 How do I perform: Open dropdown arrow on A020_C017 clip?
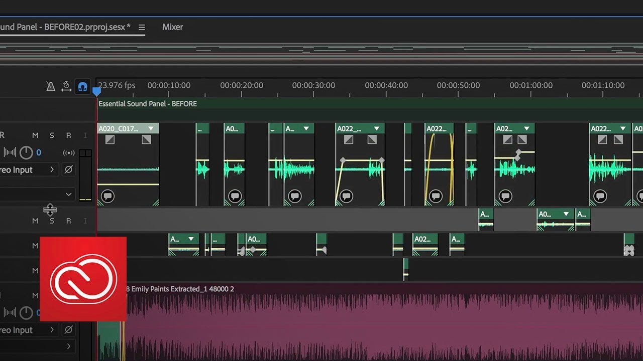150,128
